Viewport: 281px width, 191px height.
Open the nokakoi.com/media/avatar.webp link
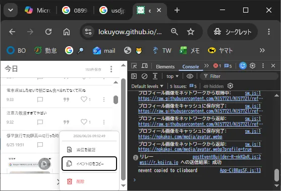click(x=180, y=137)
